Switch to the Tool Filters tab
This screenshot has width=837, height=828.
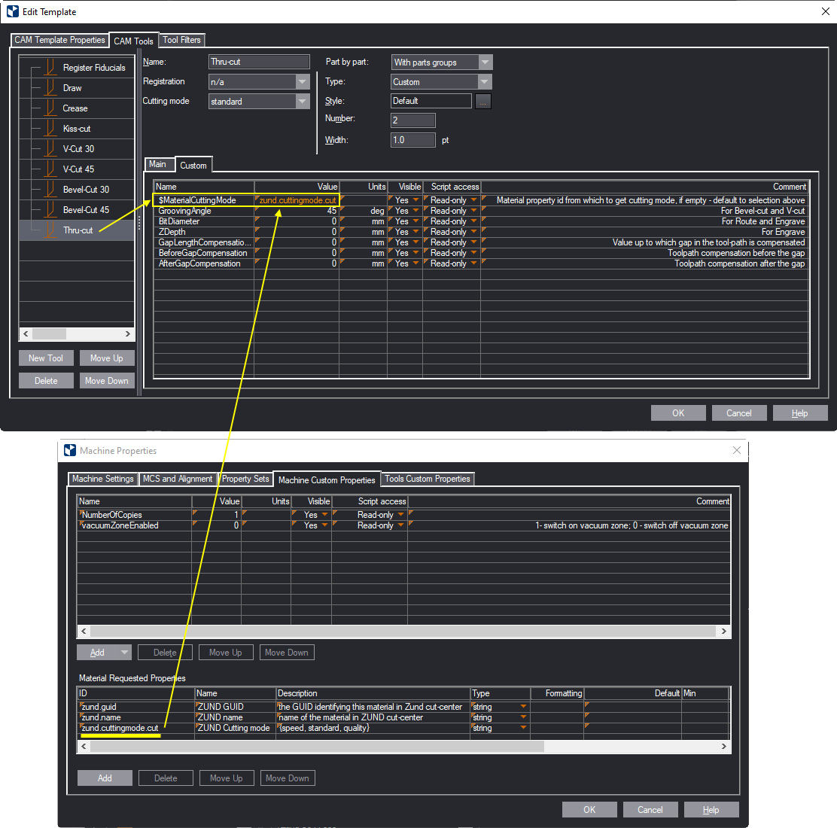click(181, 40)
